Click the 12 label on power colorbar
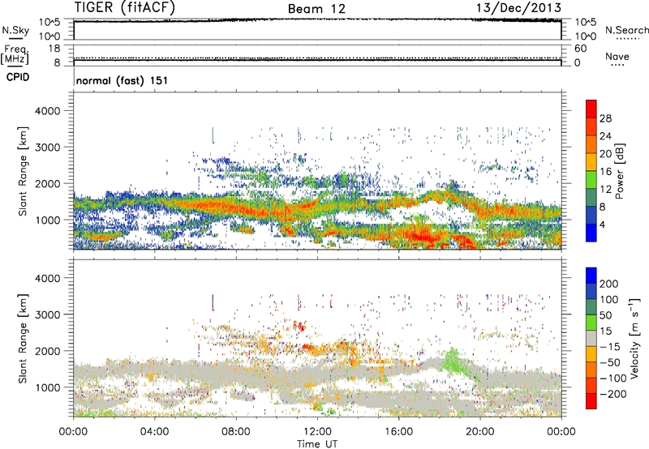The image size is (649, 449). pyautogui.click(x=605, y=190)
